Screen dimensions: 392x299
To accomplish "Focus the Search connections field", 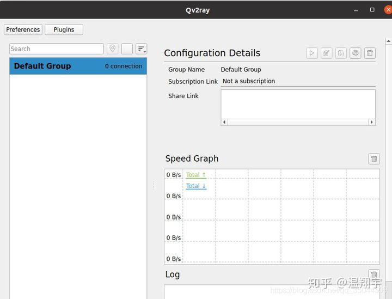I will (57, 49).
